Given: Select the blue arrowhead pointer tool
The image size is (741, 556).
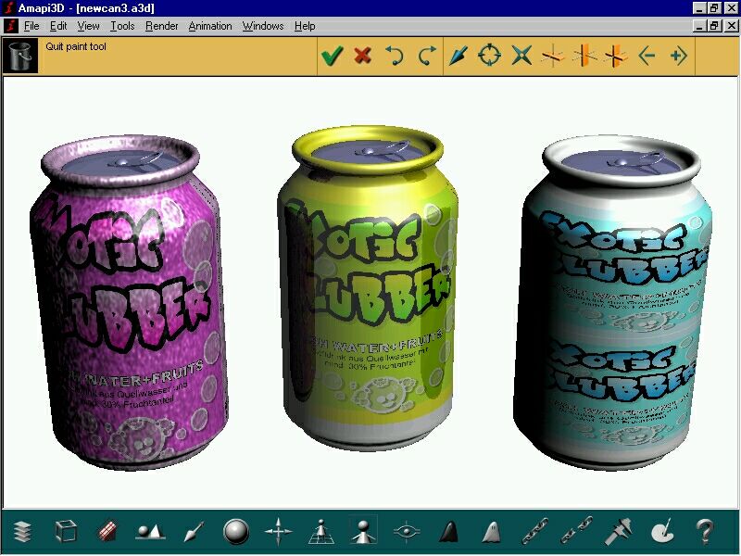Looking at the screenshot, I should pos(458,57).
